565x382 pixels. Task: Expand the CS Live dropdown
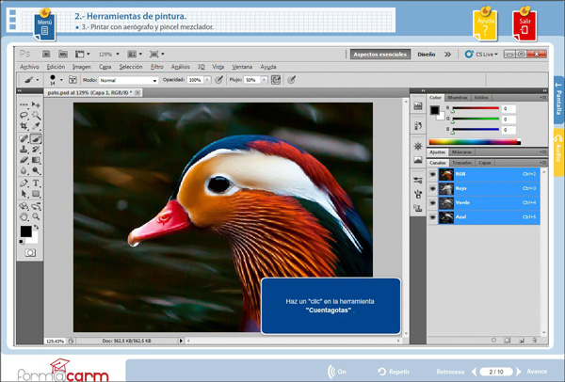[492, 55]
